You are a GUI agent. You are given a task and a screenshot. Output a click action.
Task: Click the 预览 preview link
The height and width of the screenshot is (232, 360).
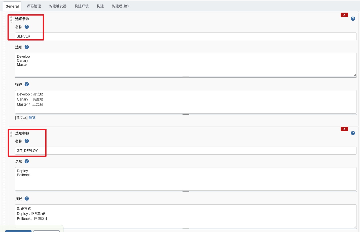pos(32,118)
